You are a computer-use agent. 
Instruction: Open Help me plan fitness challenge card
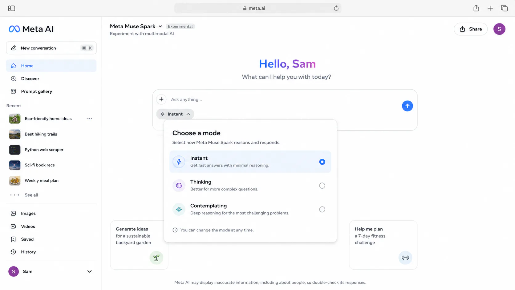coord(383,245)
